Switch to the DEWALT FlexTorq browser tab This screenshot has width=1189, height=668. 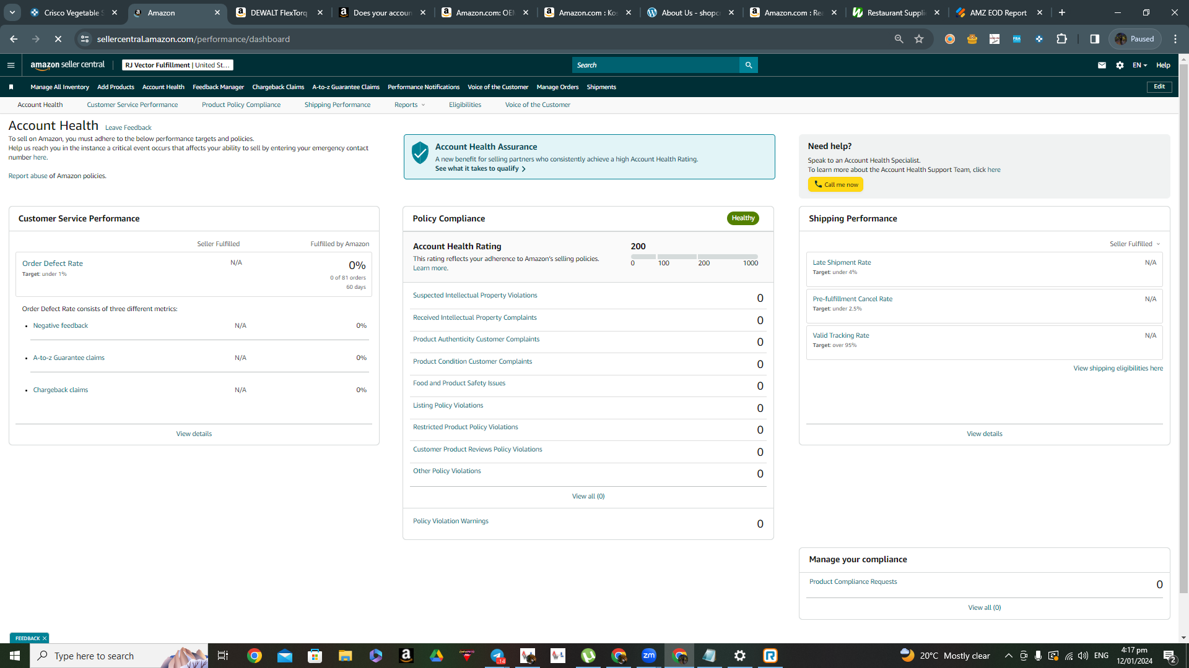279,12
